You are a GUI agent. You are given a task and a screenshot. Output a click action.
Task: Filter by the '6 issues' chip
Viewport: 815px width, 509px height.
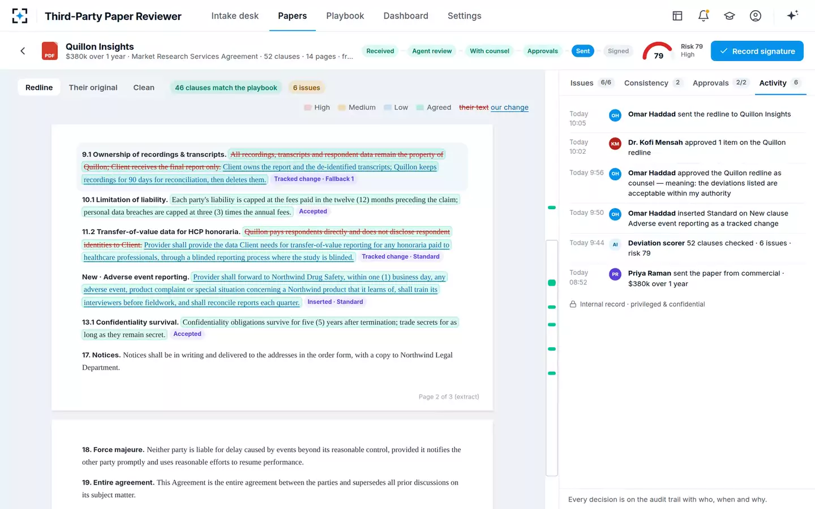tap(306, 88)
